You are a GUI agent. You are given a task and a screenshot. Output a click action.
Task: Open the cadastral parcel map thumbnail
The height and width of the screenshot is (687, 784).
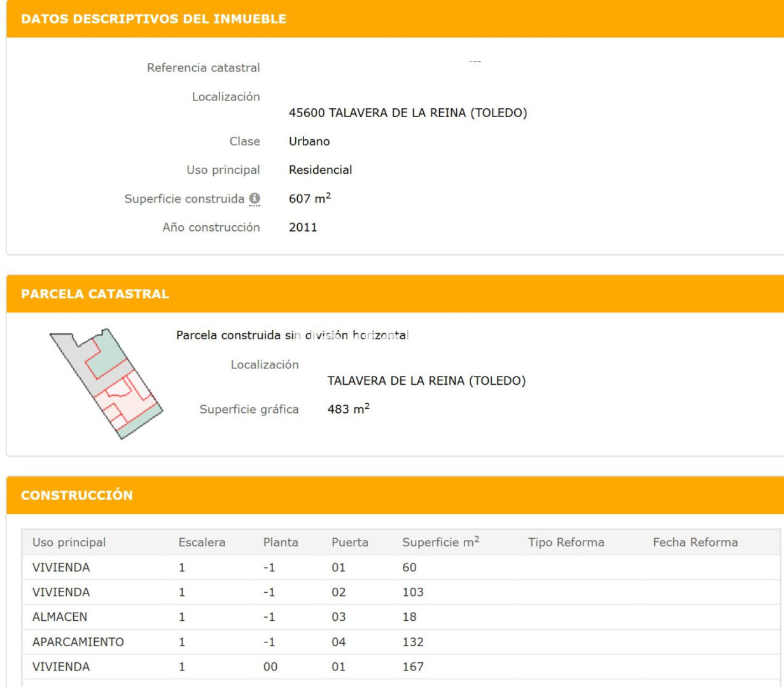(x=106, y=384)
